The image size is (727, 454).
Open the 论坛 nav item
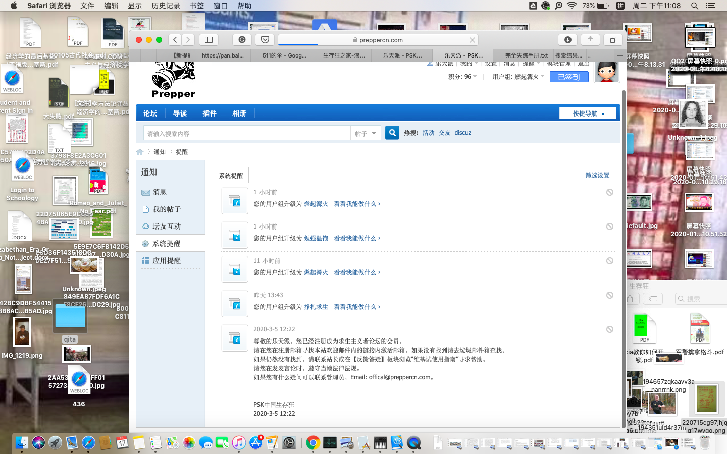tap(150, 113)
